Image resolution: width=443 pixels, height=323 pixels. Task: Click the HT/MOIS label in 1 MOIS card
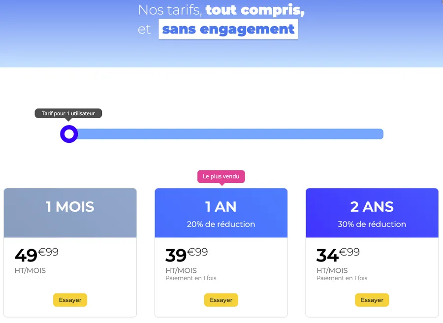tap(30, 270)
